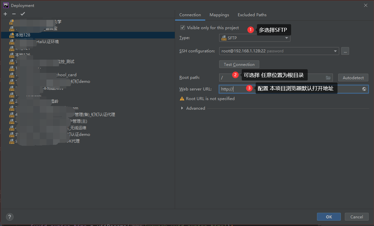Click SFTP icon of 本地128 entry
Screen dimensions: 374x226
pyautogui.click(x=12, y=35)
